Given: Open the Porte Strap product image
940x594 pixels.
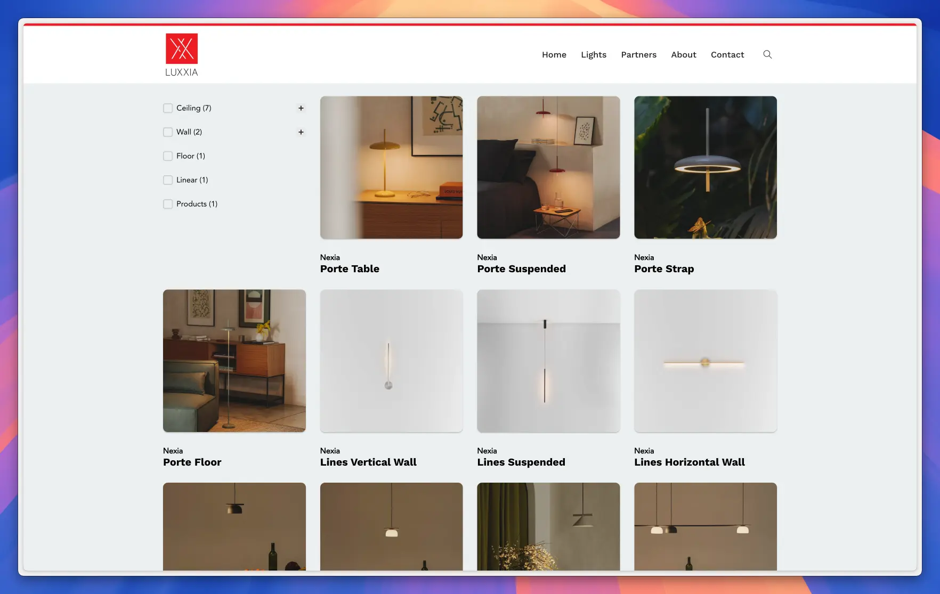Looking at the screenshot, I should tap(706, 167).
